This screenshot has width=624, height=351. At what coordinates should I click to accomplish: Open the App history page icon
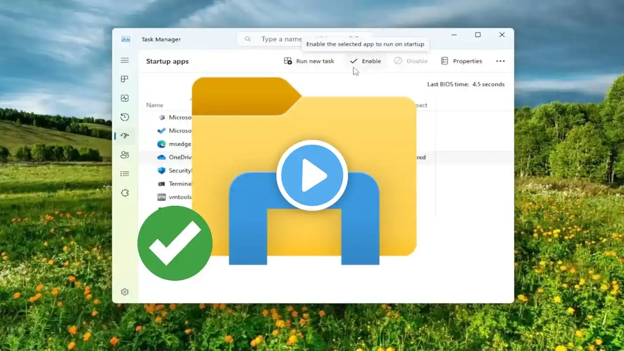[x=125, y=117]
